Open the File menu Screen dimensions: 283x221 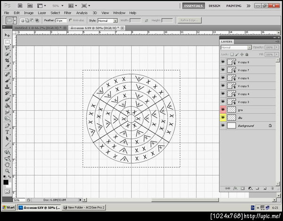(7, 13)
